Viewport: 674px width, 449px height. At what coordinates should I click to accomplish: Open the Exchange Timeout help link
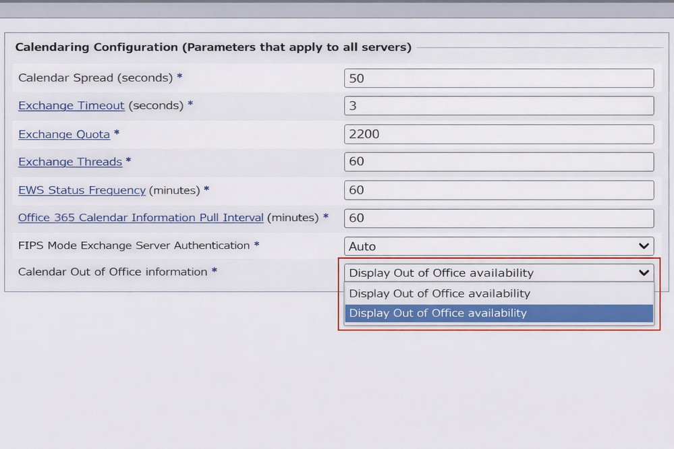click(x=71, y=106)
